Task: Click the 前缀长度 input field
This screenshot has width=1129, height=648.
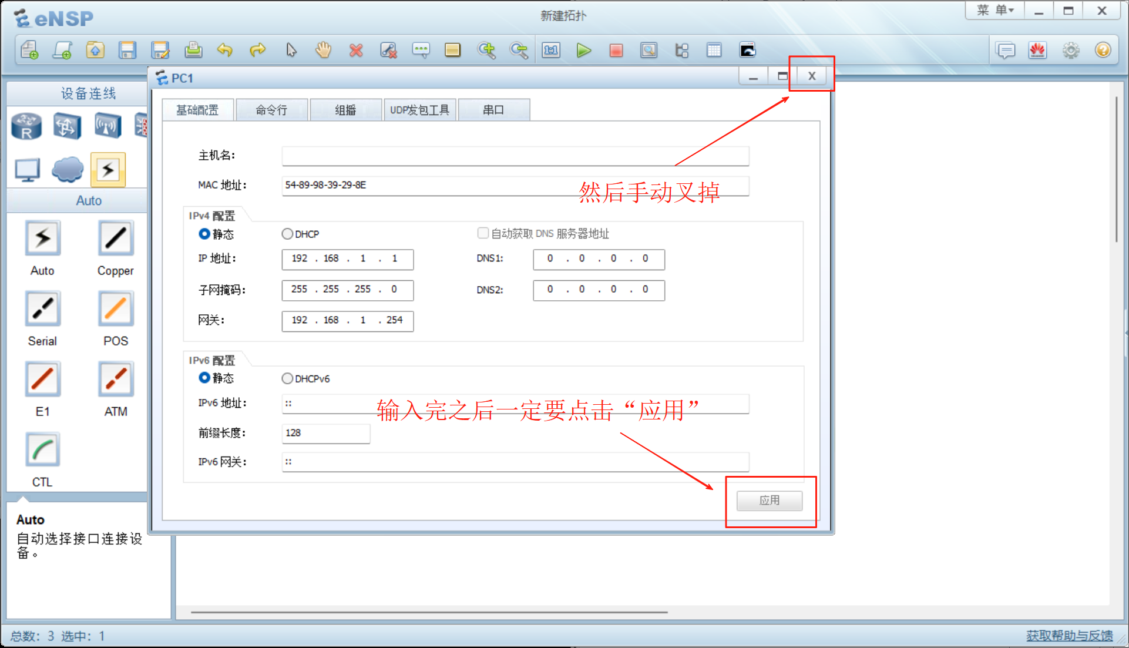Action: point(325,433)
